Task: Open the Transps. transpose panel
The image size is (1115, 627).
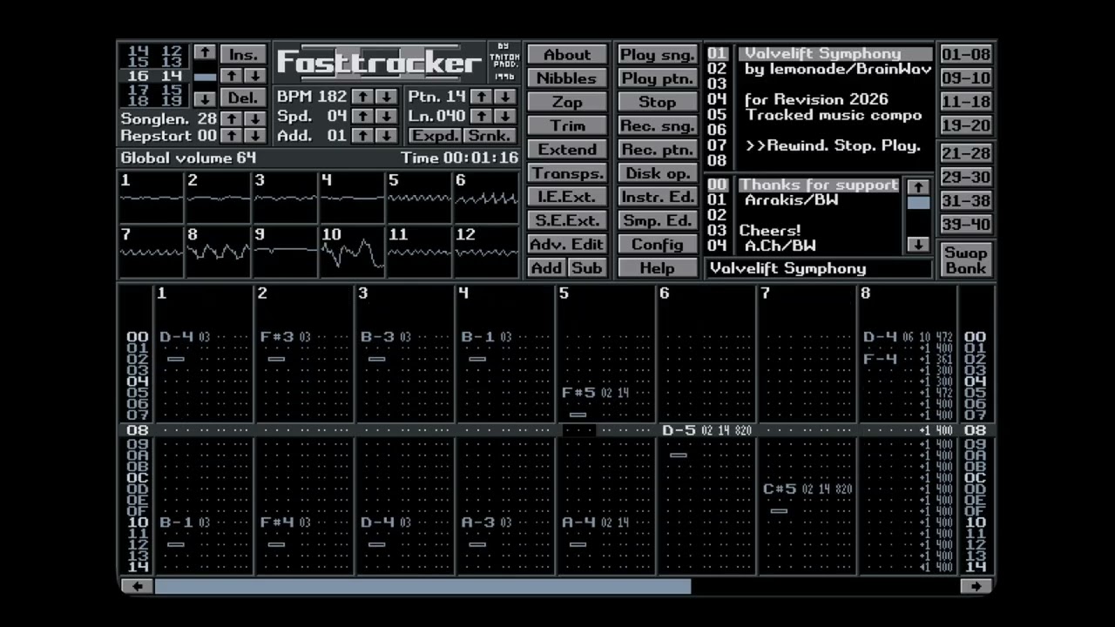Action: pos(567,173)
